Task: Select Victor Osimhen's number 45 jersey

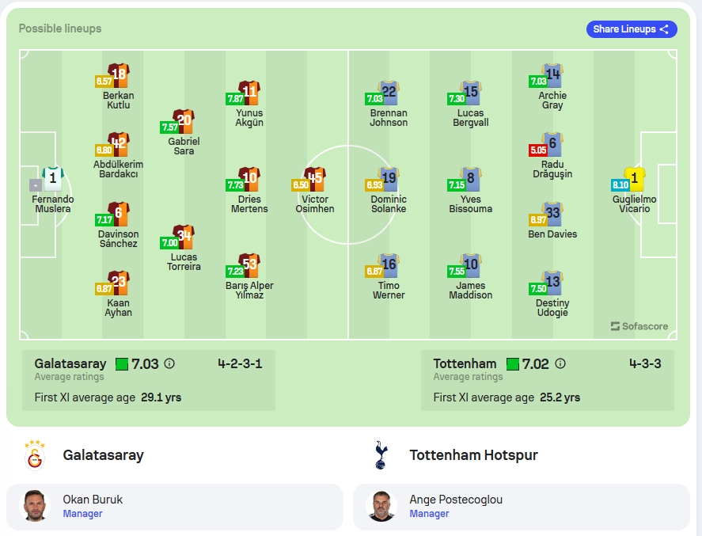Action: point(315,179)
